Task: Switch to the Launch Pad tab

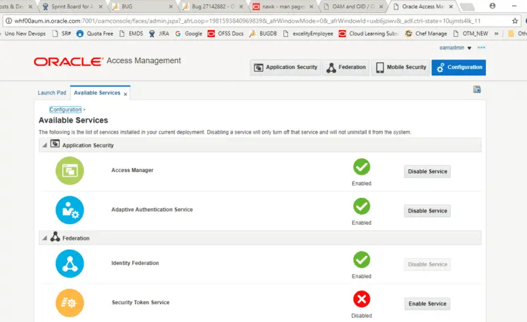Action: pyautogui.click(x=52, y=93)
